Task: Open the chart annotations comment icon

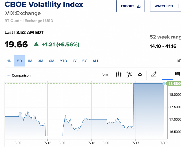Action: click(x=178, y=74)
